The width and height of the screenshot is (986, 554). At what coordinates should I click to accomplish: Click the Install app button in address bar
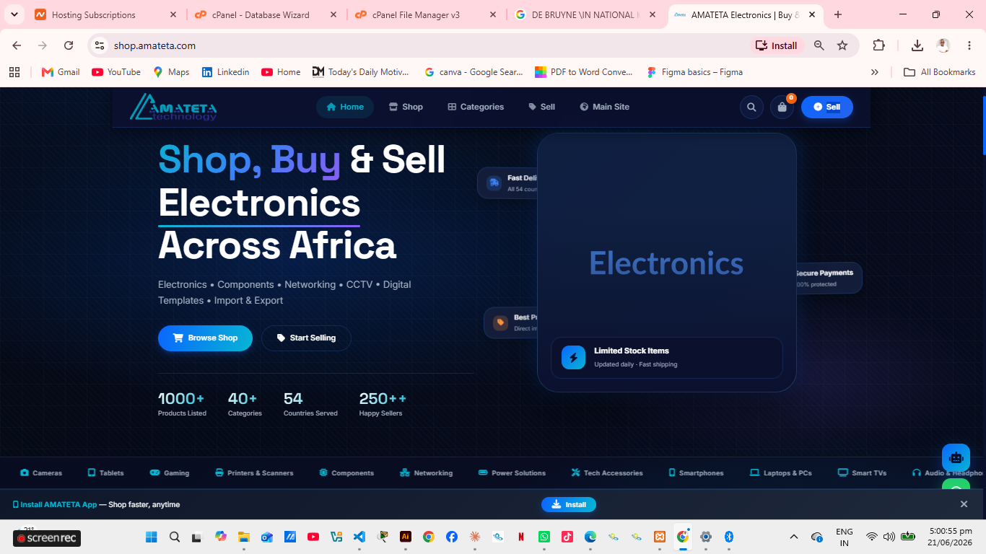point(777,45)
